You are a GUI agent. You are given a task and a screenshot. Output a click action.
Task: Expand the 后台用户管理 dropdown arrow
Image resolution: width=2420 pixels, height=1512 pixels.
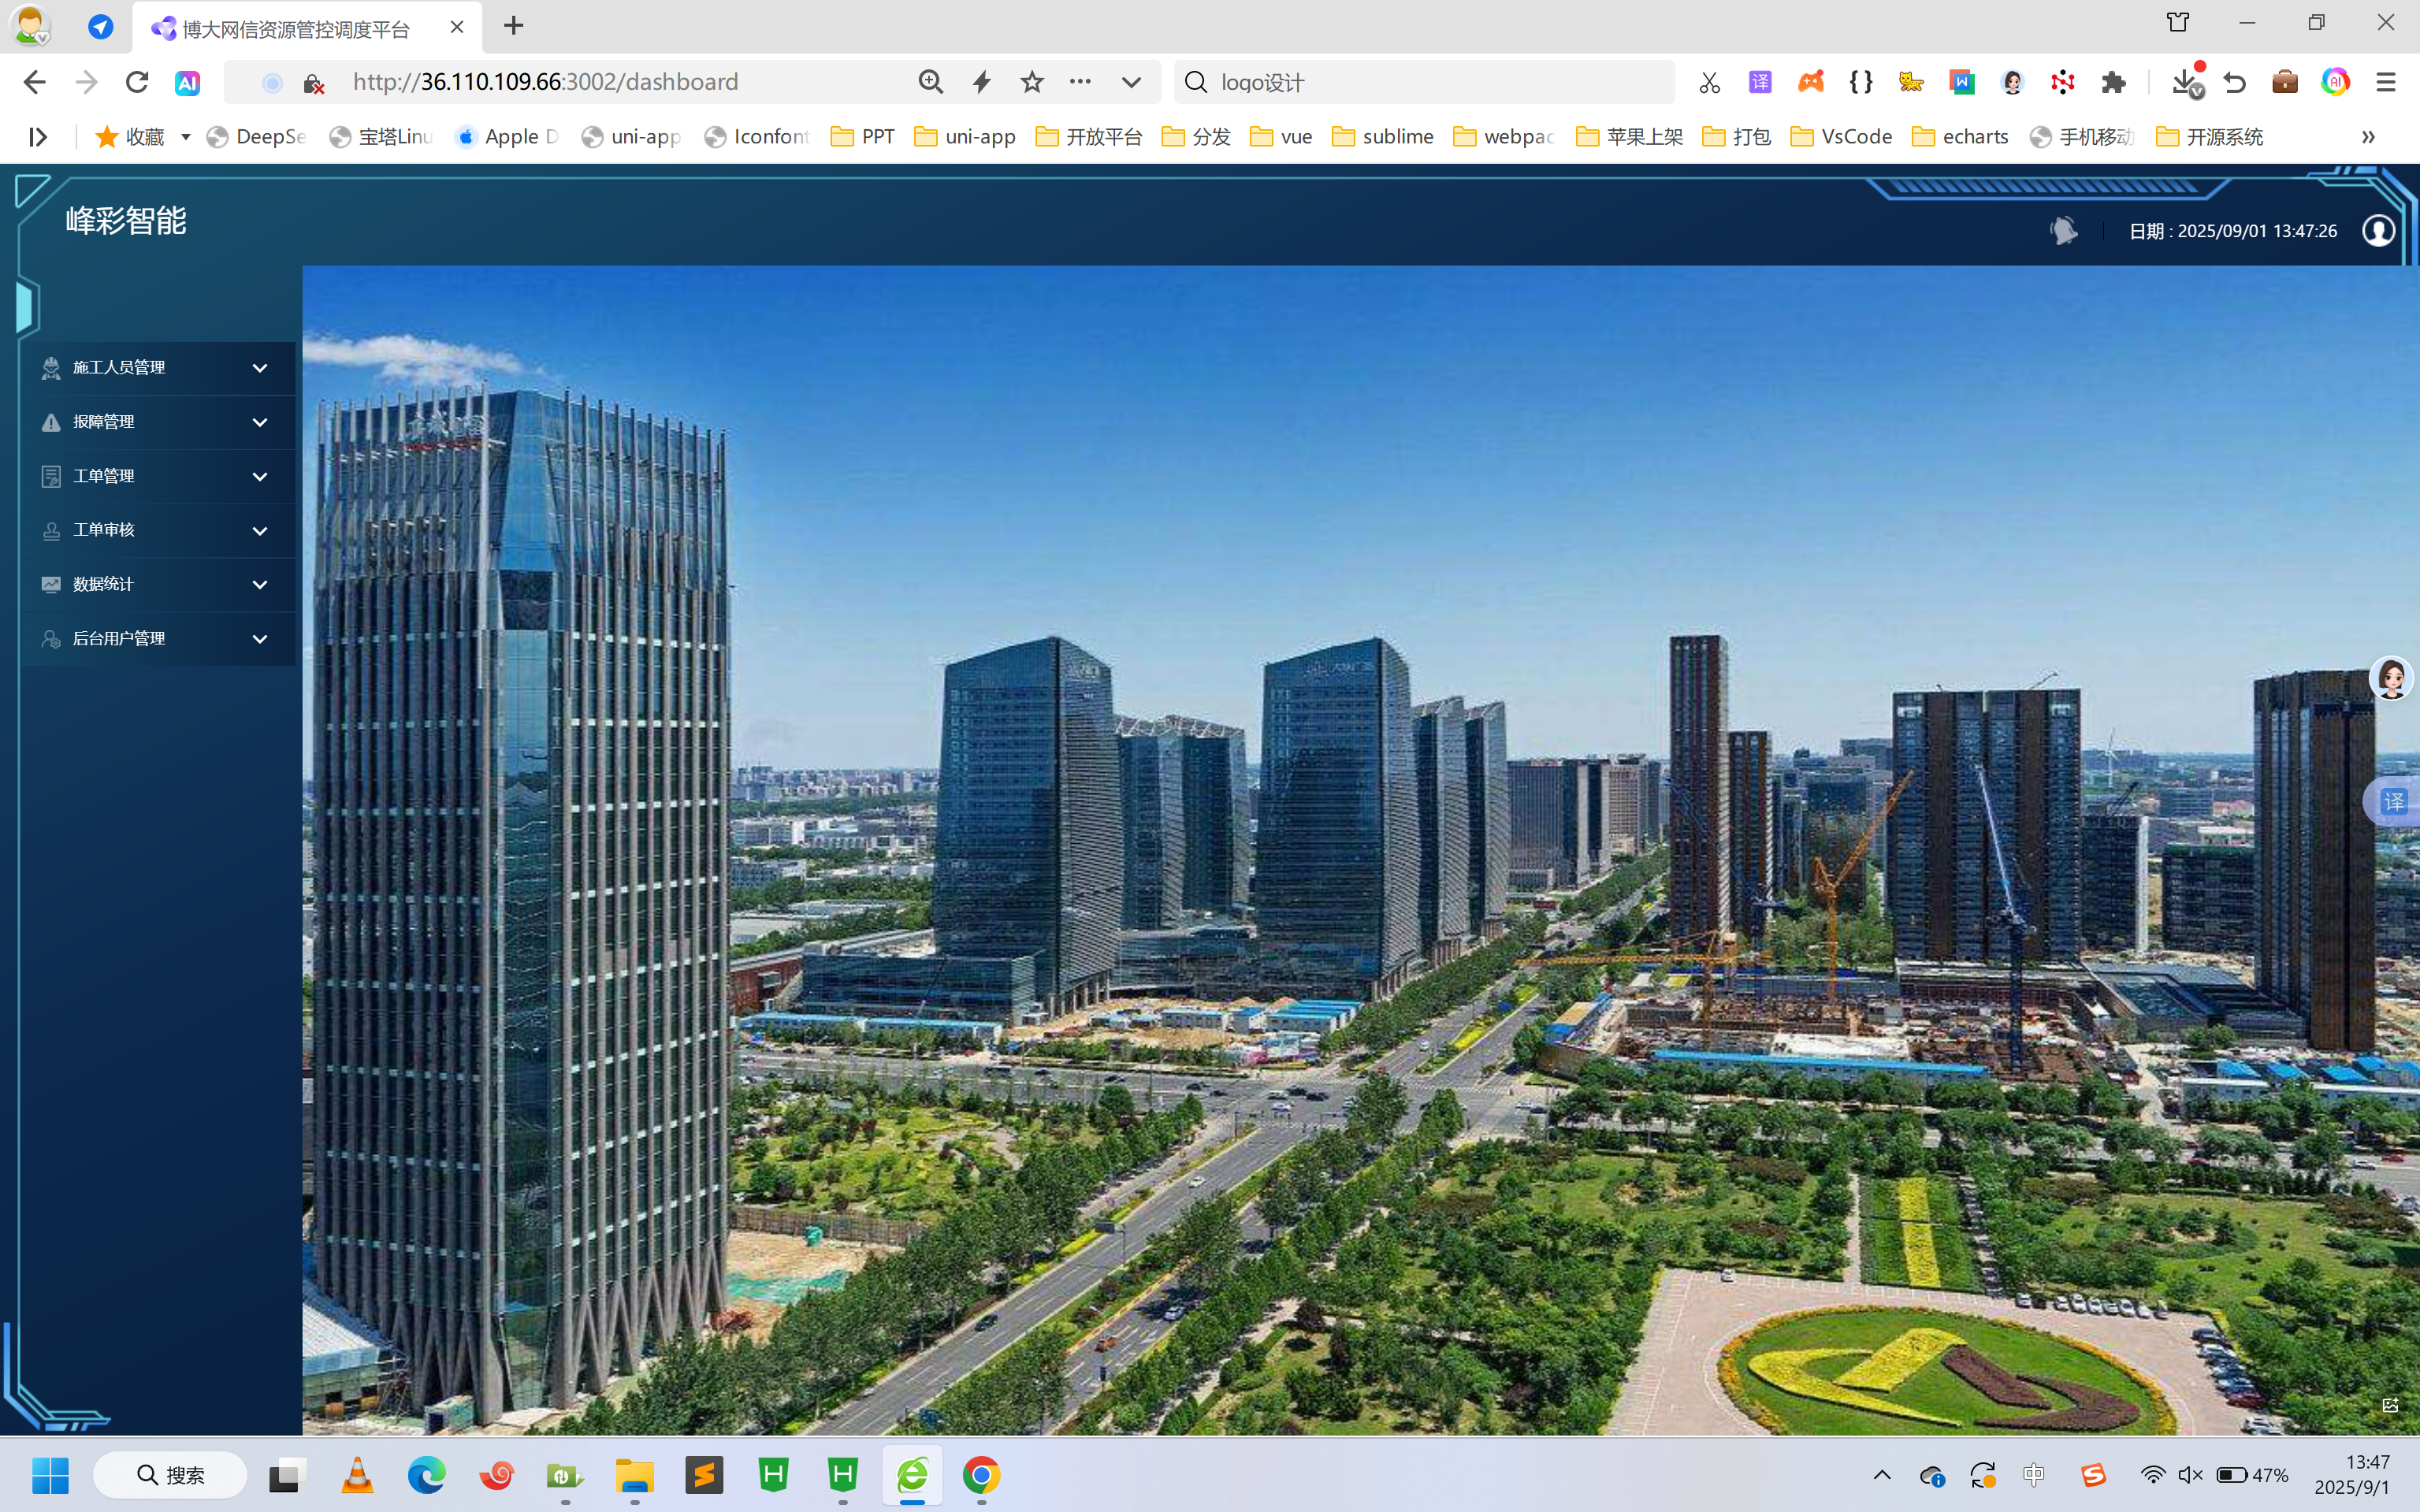pos(260,639)
